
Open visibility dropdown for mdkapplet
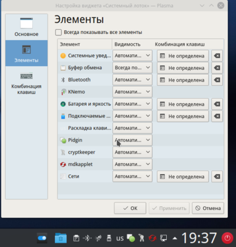pyautogui.click(x=132, y=164)
